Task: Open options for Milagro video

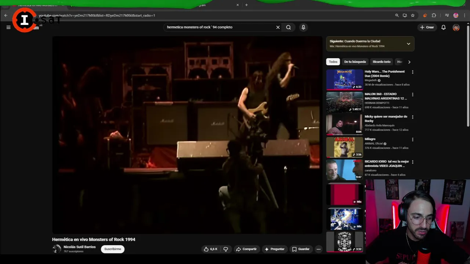Action: [x=412, y=140]
